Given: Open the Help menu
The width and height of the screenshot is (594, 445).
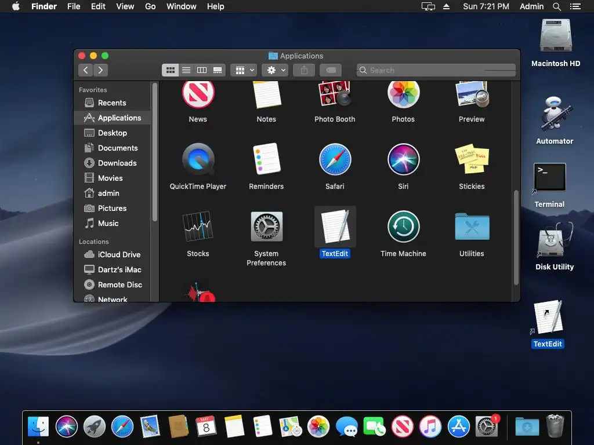Looking at the screenshot, I should tap(216, 6).
